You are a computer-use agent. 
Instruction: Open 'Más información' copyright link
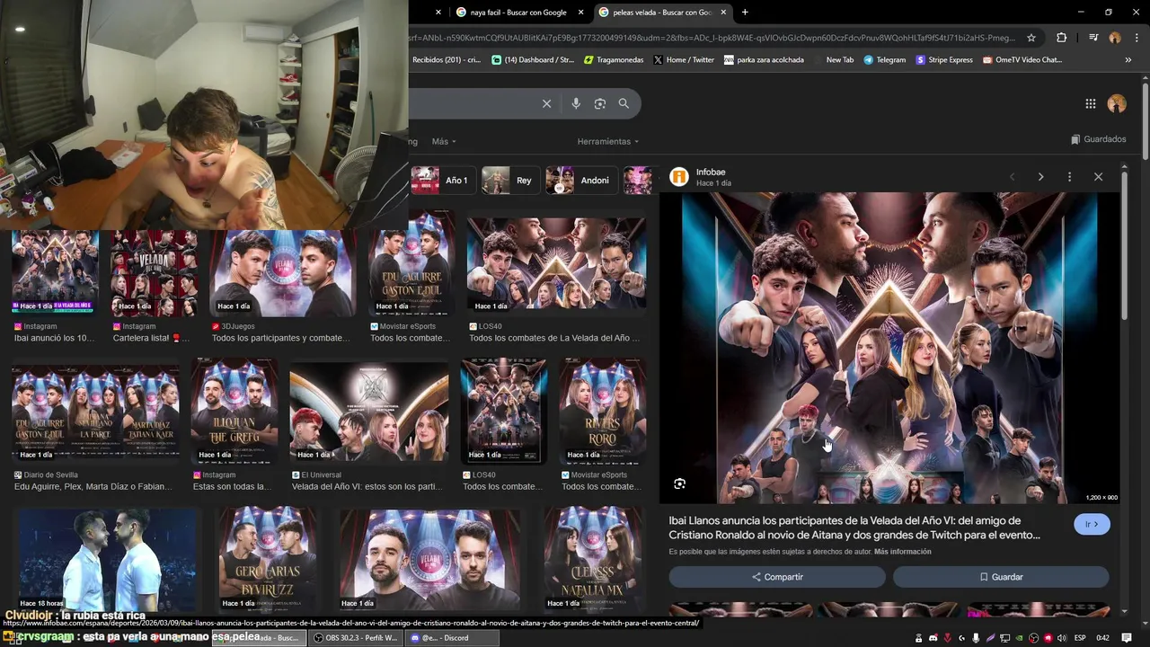click(902, 552)
